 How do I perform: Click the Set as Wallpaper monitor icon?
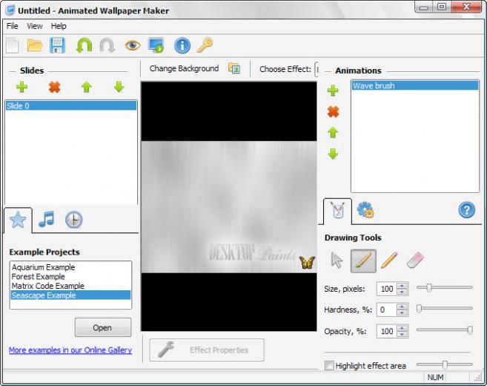(x=156, y=45)
